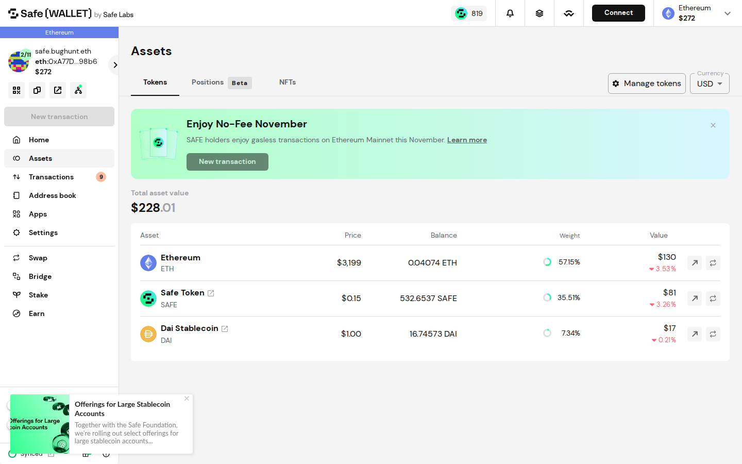Click the Manage tokens button
This screenshot has height=464, width=742.
(x=647, y=84)
